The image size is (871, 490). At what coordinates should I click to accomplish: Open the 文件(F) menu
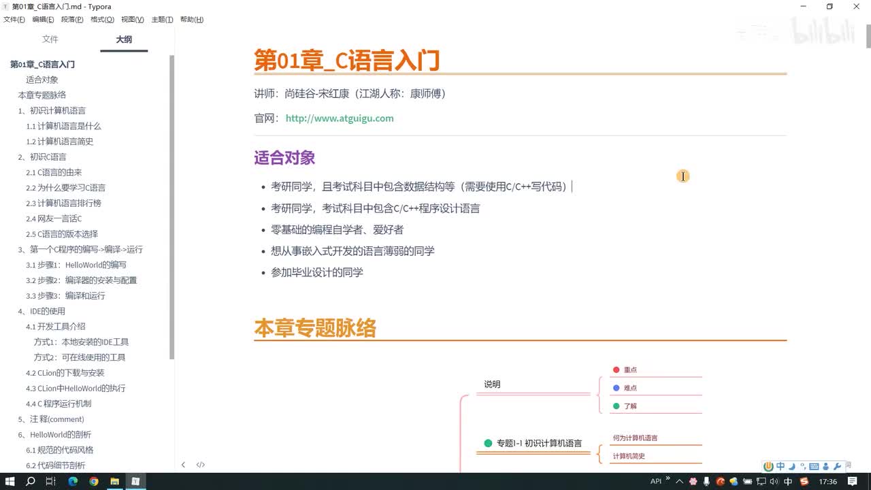click(x=14, y=20)
